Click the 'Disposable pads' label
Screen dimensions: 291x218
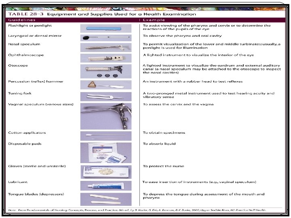click(x=25, y=144)
